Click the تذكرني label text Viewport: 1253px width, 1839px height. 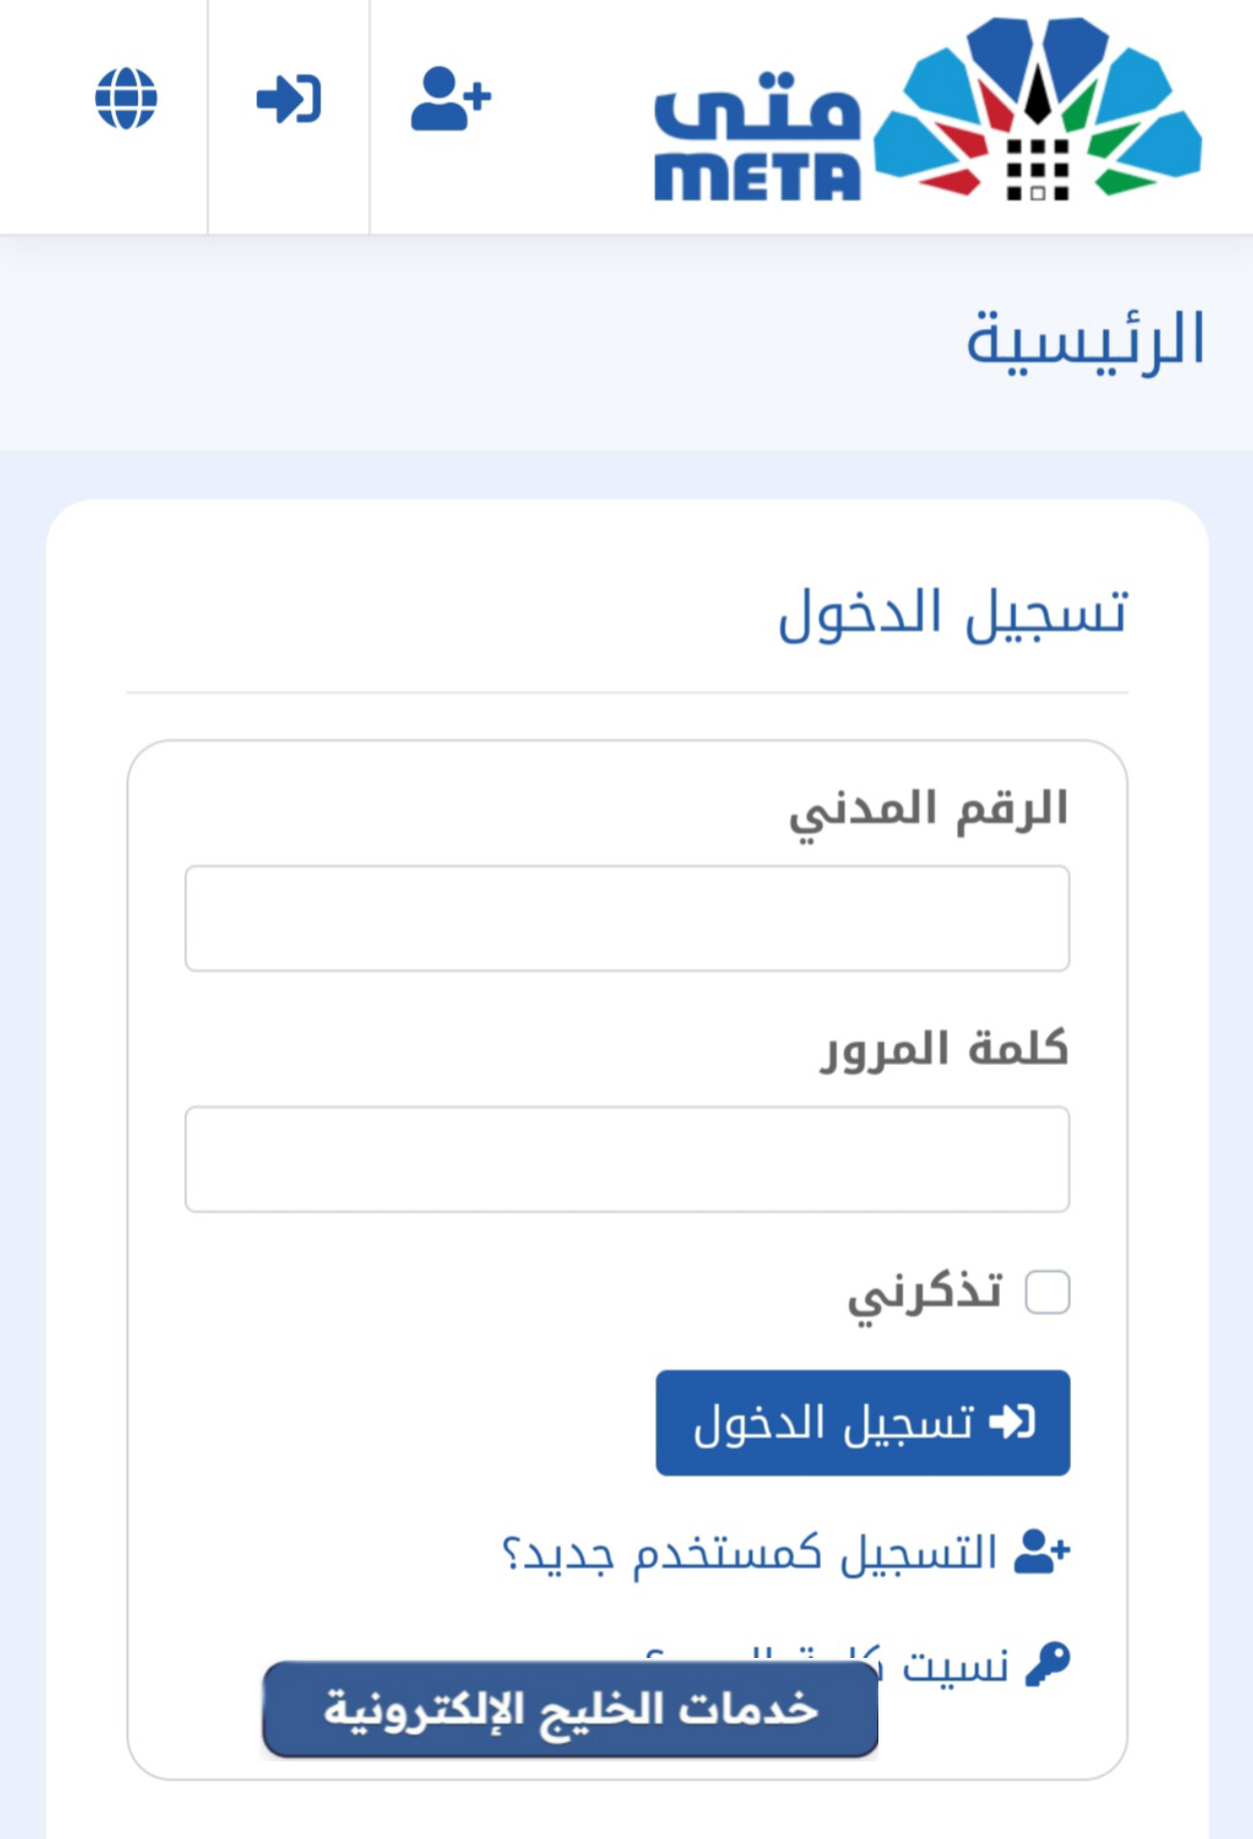924,1293
